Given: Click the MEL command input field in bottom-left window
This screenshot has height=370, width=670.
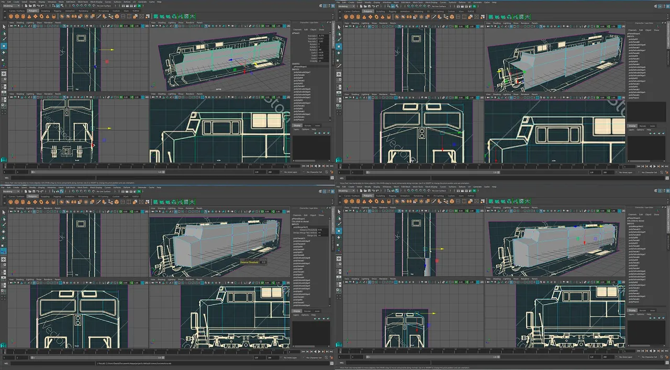Looking at the screenshot, I should (x=52, y=363).
